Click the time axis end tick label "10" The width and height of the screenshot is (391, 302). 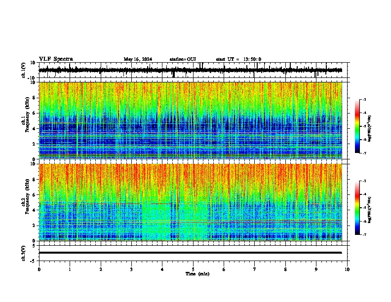coord(347,269)
